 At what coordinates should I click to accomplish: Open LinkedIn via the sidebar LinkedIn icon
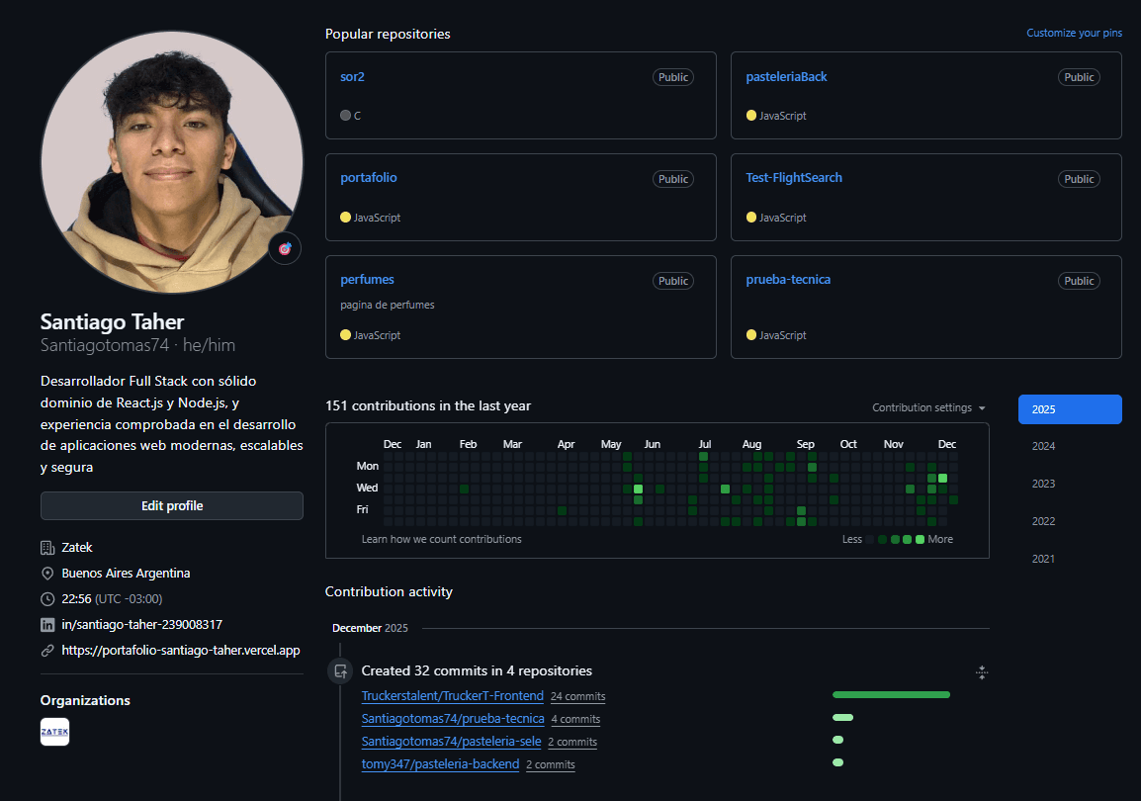tap(45, 624)
